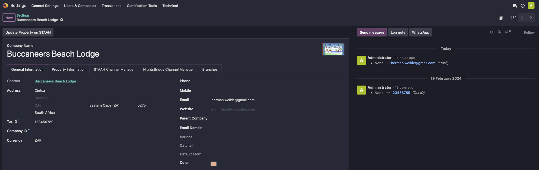Click the Phone input field
This screenshot has width=539, height=170.
(278, 81)
